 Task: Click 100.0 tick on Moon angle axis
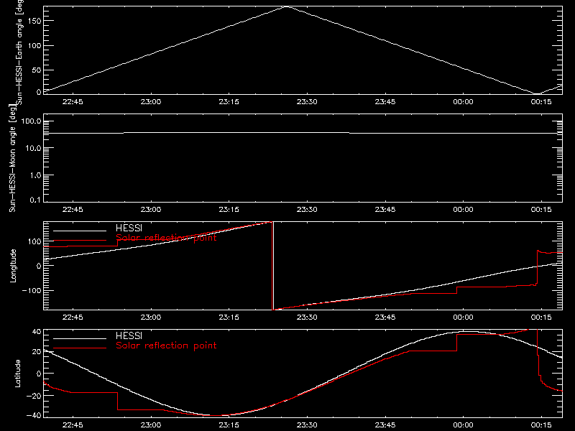click(31, 121)
